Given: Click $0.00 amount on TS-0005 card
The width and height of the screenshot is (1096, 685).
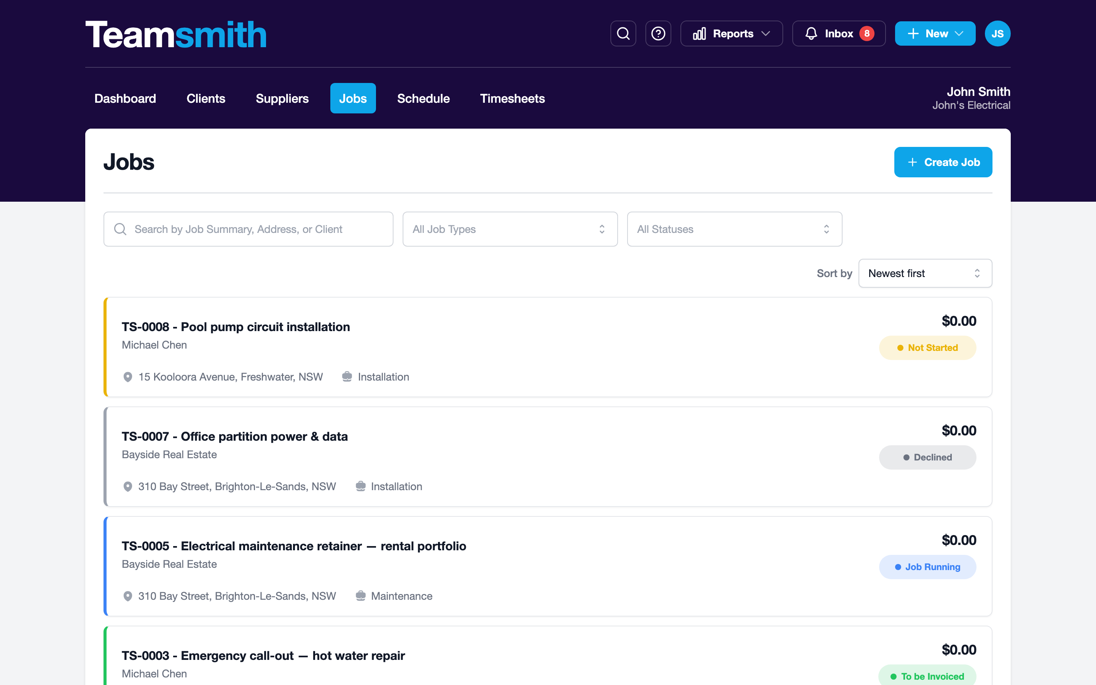Looking at the screenshot, I should [959, 540].
